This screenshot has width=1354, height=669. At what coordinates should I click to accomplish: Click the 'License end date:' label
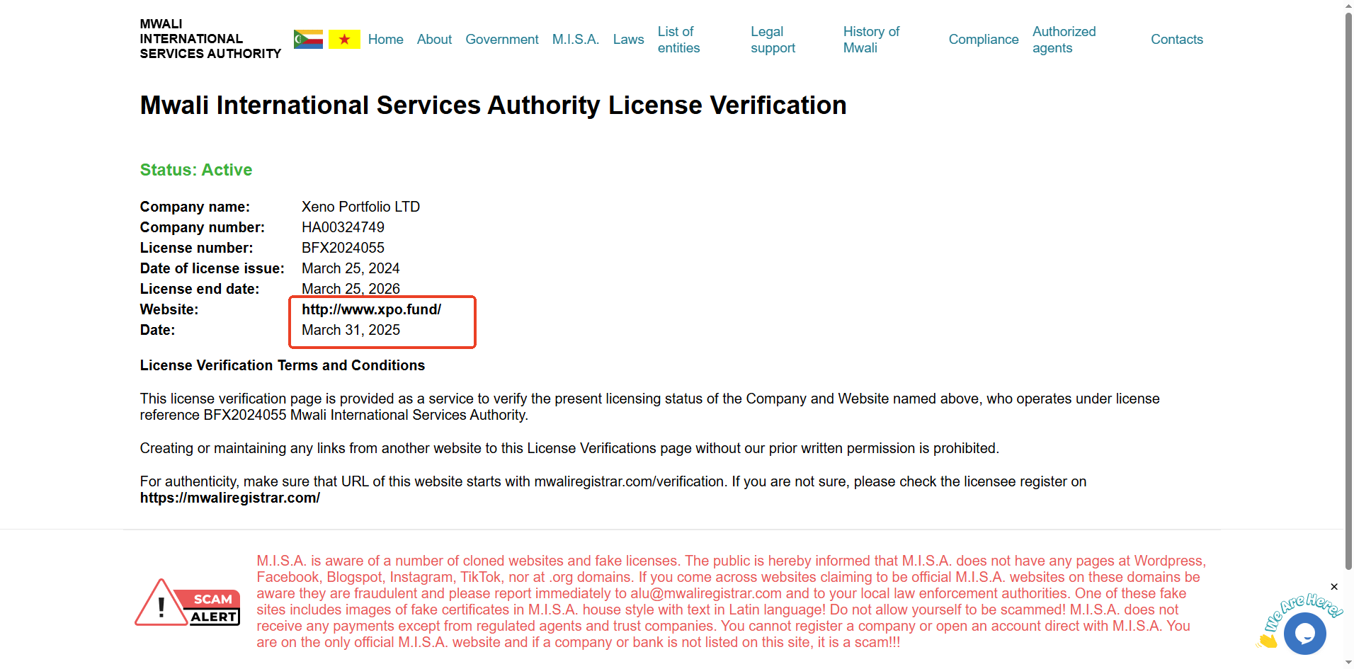coord(200,289)
